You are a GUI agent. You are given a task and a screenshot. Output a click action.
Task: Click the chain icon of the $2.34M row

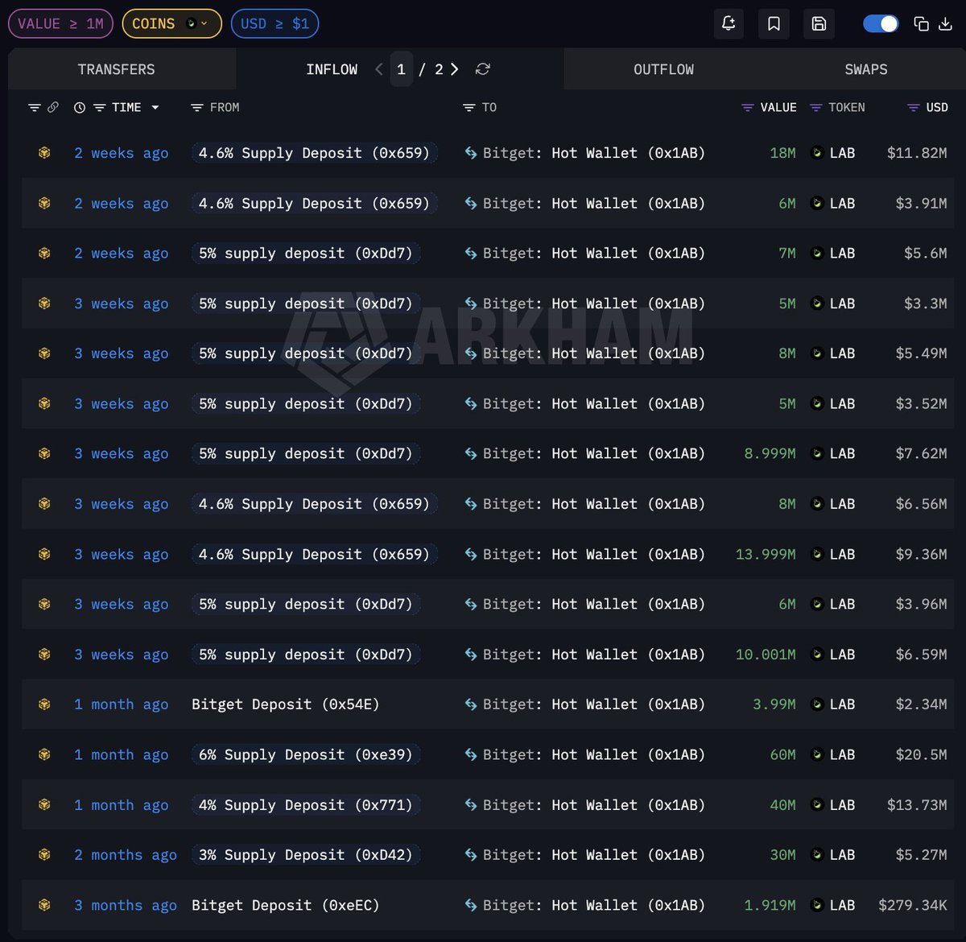click(x=44, y=704)
